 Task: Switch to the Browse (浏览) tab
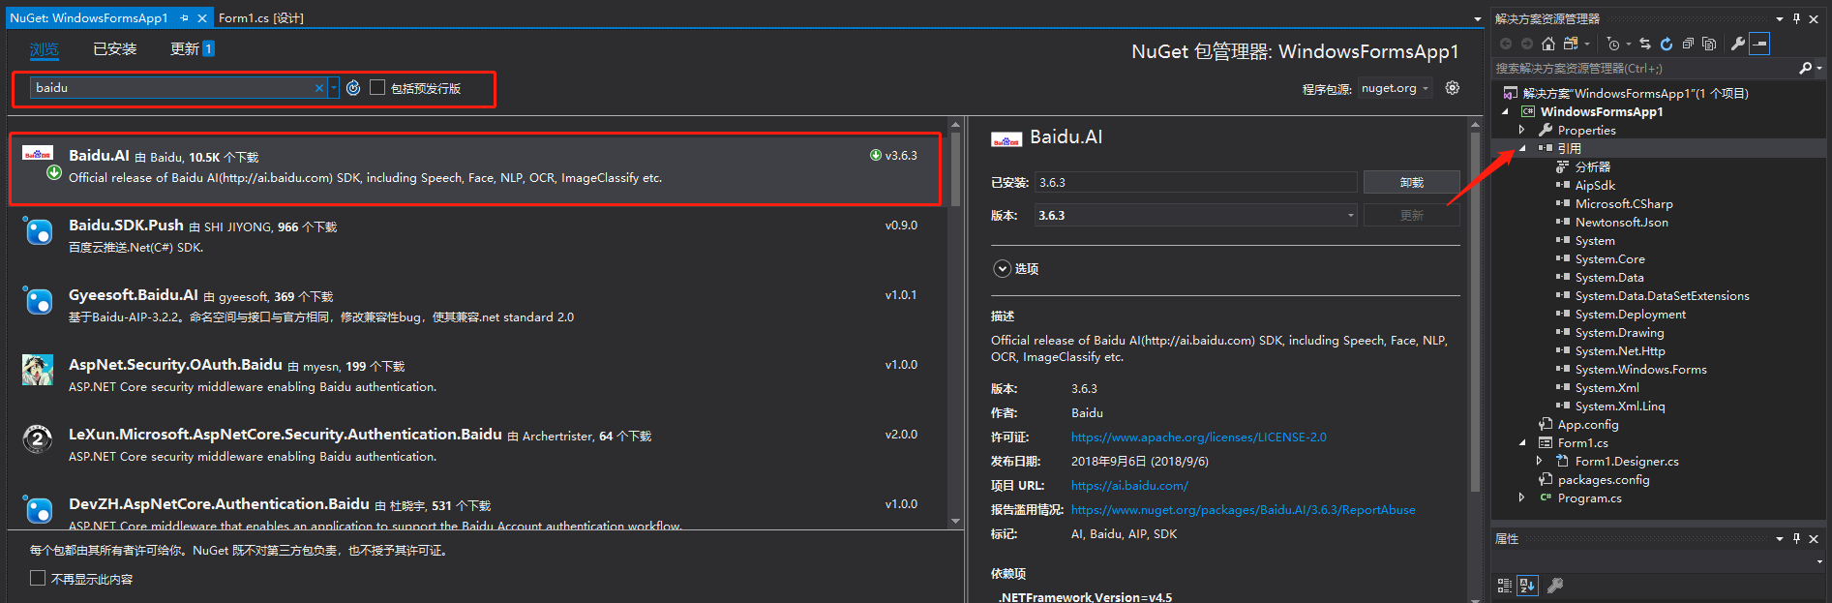44,49
